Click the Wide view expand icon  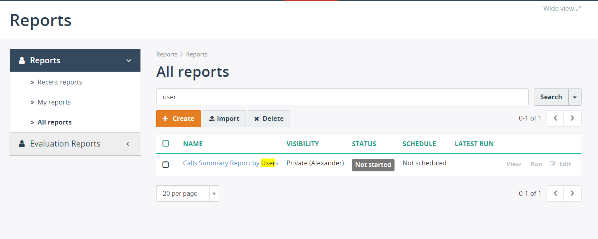[x=578, y=8]
